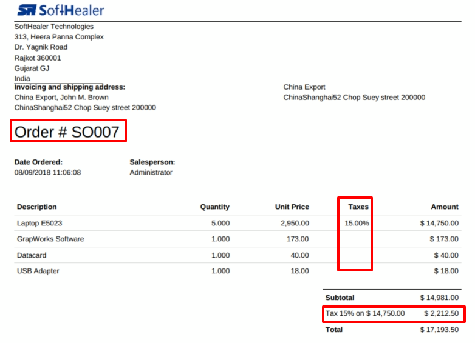
Task: Select the '313, Heera Panna Complex' line
Action: pyautogui.click(x=59, y=37)
